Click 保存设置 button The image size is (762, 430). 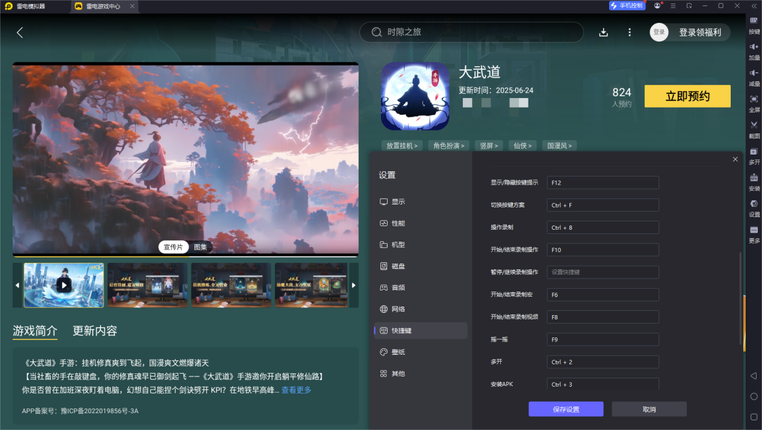pos(566,410)
